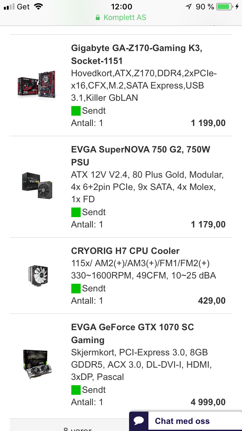Open Chat med oss
Viewport: 242px width, 431px height.
(x=186, y=421)
